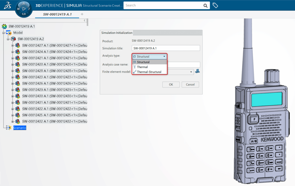Click the search magnifier icon
This screenshot has width=295, height=186.
[x=205, y=6]
